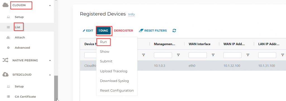
Task: Sort by LAN IP Address column header
Action: 269,44
